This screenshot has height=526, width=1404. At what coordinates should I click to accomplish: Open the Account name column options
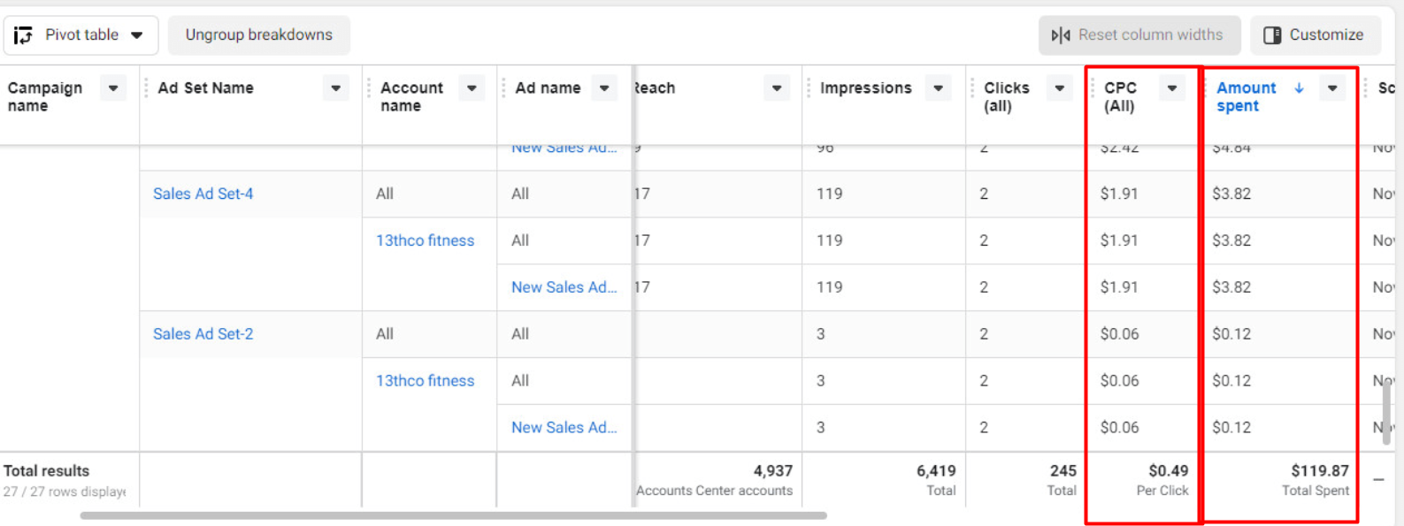(472, 88)
